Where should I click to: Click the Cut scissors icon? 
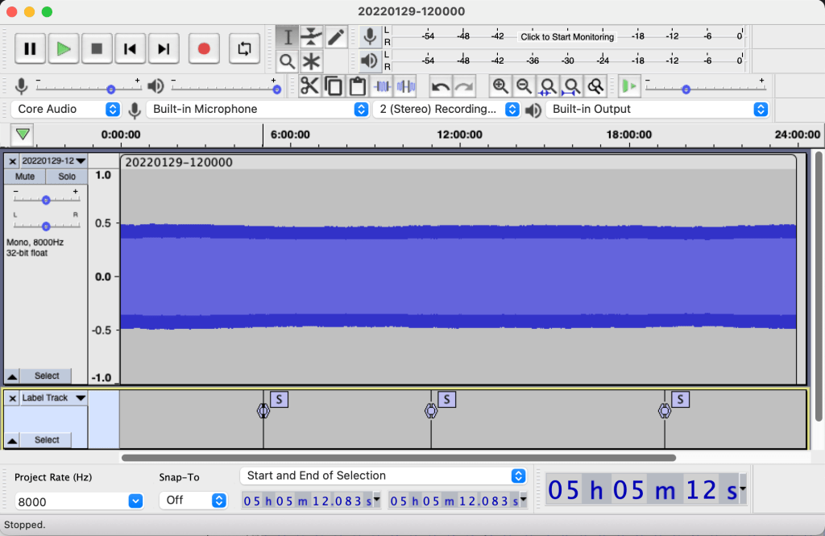tap(309, 86)
